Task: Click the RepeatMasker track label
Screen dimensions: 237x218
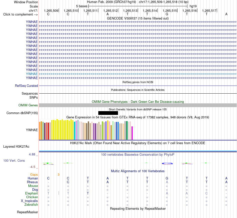Action: (27, 212)
